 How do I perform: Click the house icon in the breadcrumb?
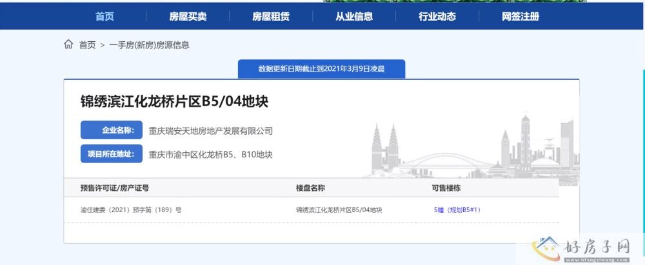tap(68, 44)
